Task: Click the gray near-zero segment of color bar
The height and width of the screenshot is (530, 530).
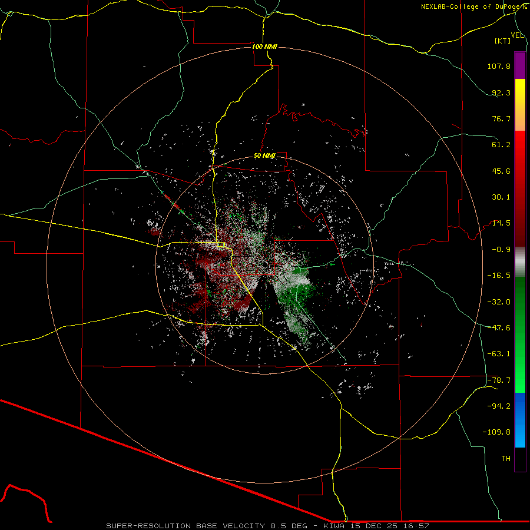Action: (x=520, y=262)
